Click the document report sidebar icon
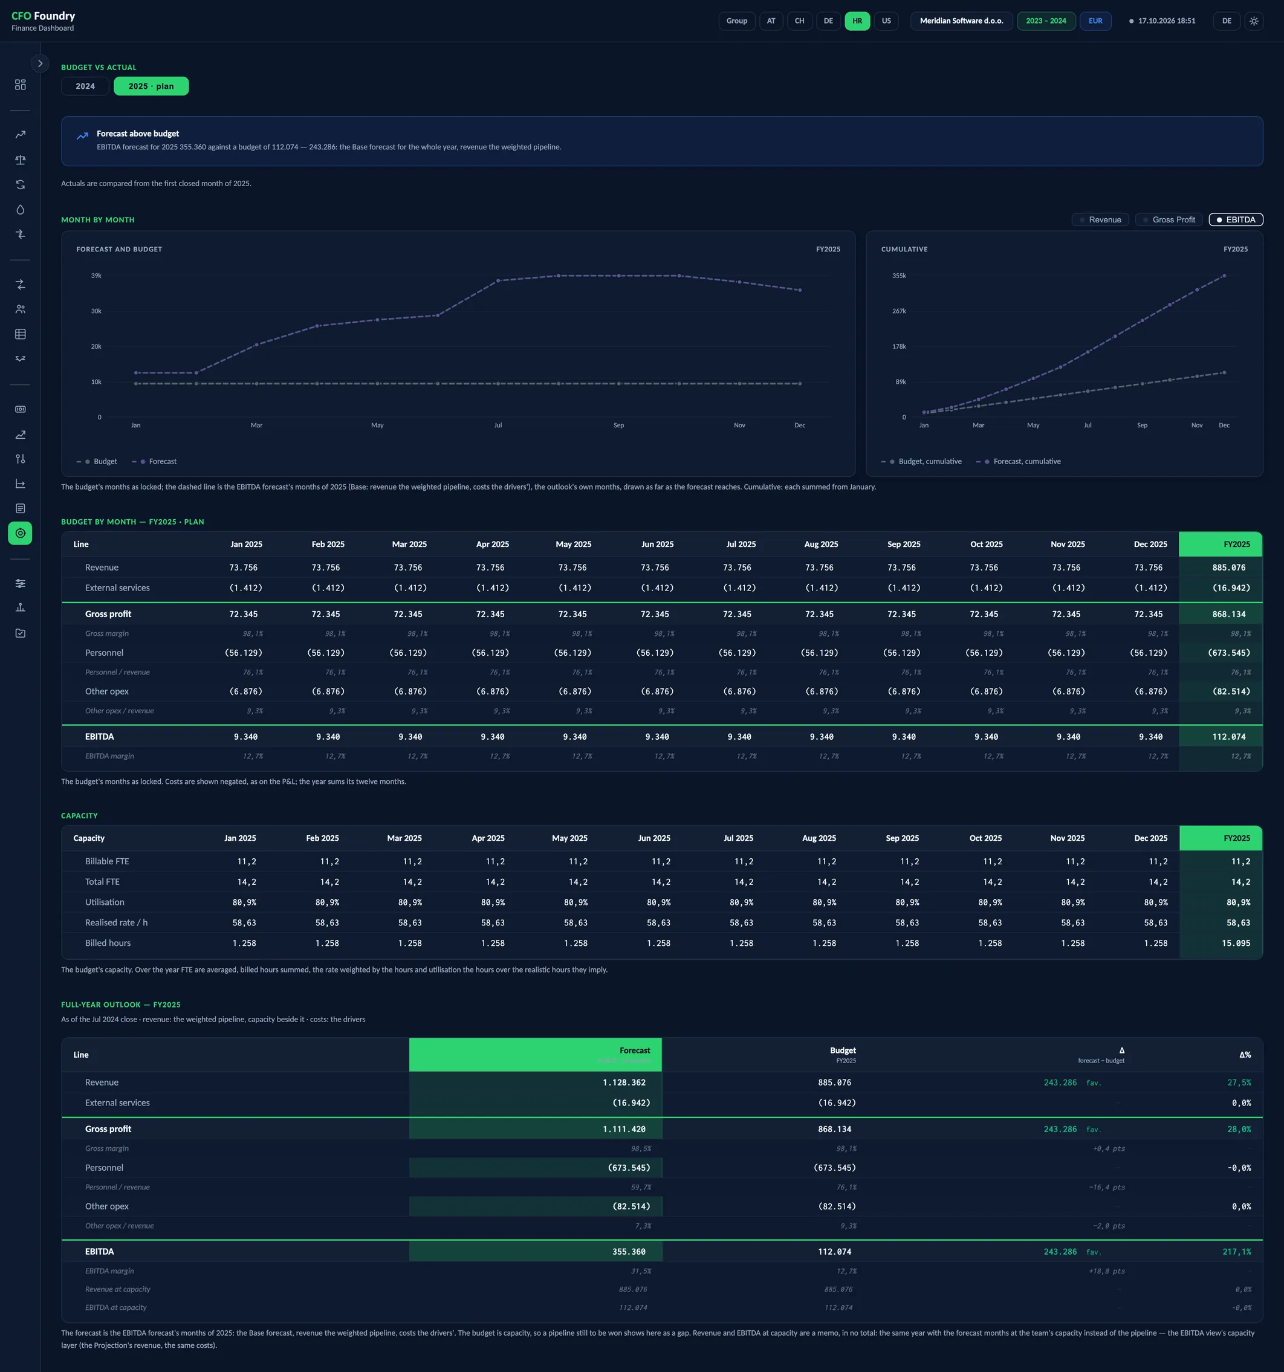Screen dimensions: 1284x1372 [x=20, y=509]
